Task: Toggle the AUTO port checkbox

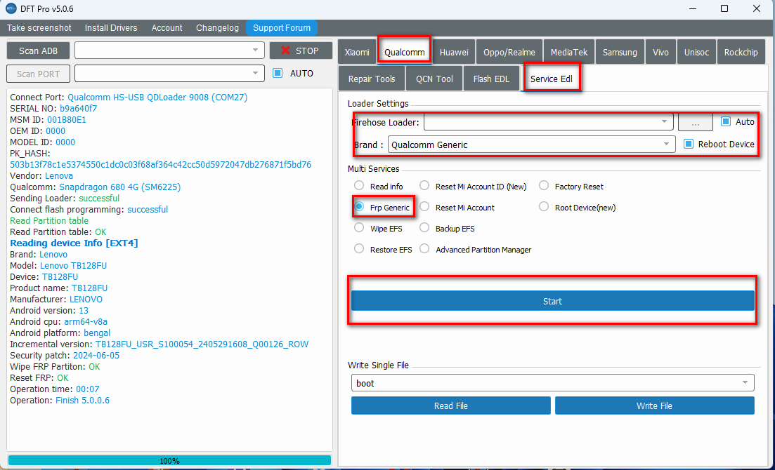Action: pyautogui.click(x=278, y=73)
